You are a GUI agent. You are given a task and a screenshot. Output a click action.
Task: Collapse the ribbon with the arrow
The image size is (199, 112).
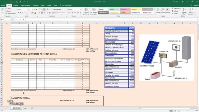point(198,16)
